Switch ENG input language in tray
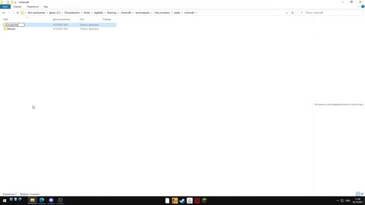The width and height of the screenshot is (365, 205). point(348,200)
